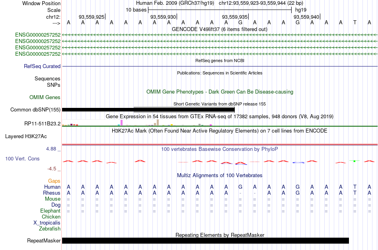This screenshot has height=250, width=378.
Task: Click the X_tropicalis alignment row label
Action: pyautogui.click(x=47, y=223)
